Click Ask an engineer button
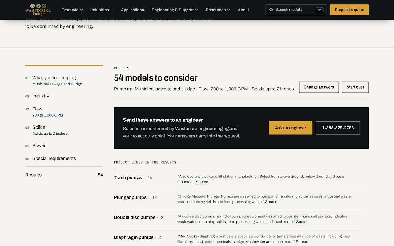394x246 pixels. [291, 128]
